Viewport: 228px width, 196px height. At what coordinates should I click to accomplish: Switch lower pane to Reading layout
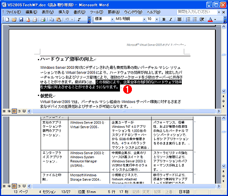point(24,186)
